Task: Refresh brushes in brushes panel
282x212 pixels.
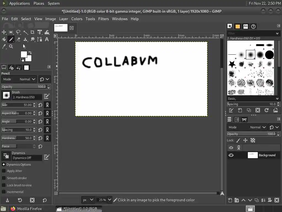Action: pos(267,110)
